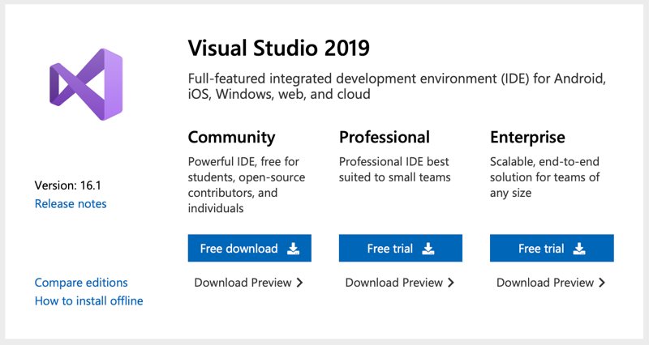Click the Professional edition heading

[x=385, y=137]
